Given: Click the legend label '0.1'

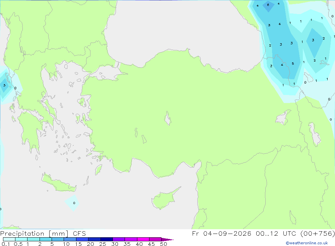Looking at the screenshot, I should point(6,244).
